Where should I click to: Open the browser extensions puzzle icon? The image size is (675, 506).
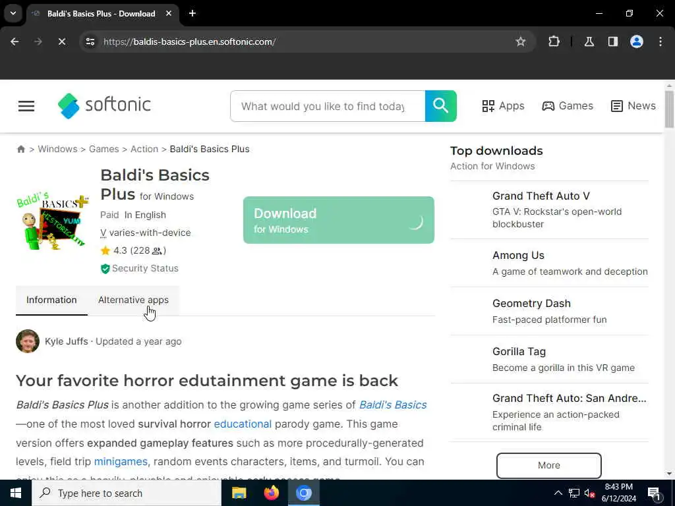(554, 42)
